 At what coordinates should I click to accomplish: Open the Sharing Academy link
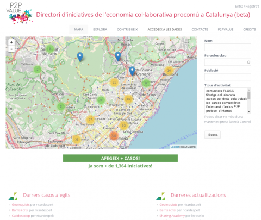(x=172, y=216)
